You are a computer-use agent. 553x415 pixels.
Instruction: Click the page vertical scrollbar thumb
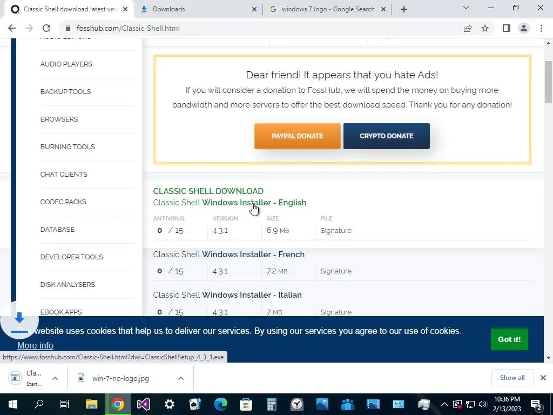click(549, 81)
